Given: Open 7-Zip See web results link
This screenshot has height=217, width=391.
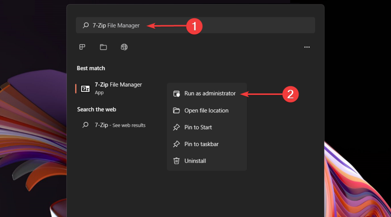Looking at the screenshot, I should (120, 125).
